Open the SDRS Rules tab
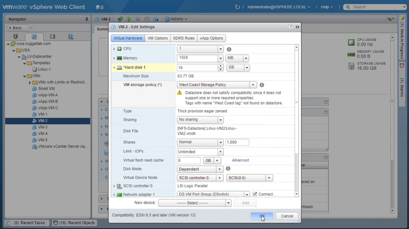The height and width of the screenshot is (229, 409). (x=184, y=38)
